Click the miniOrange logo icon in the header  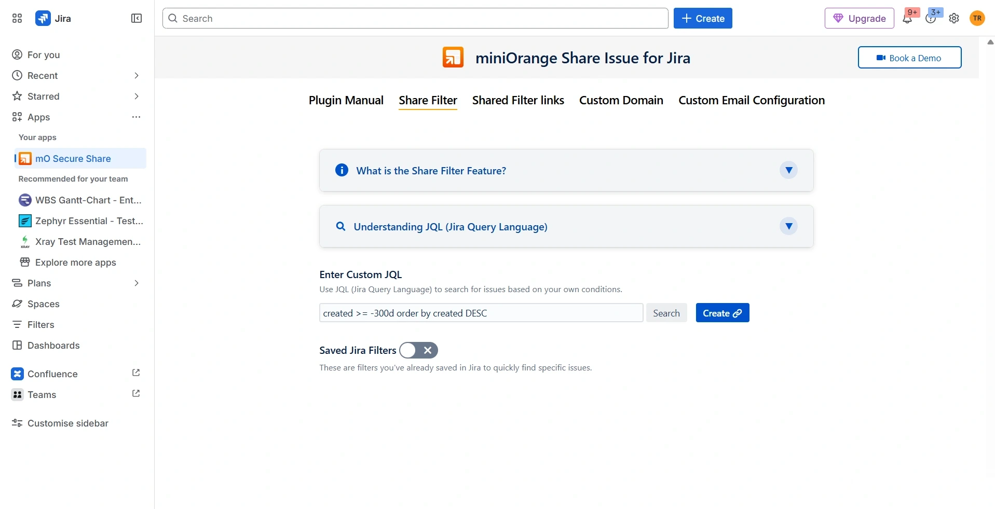453,58
